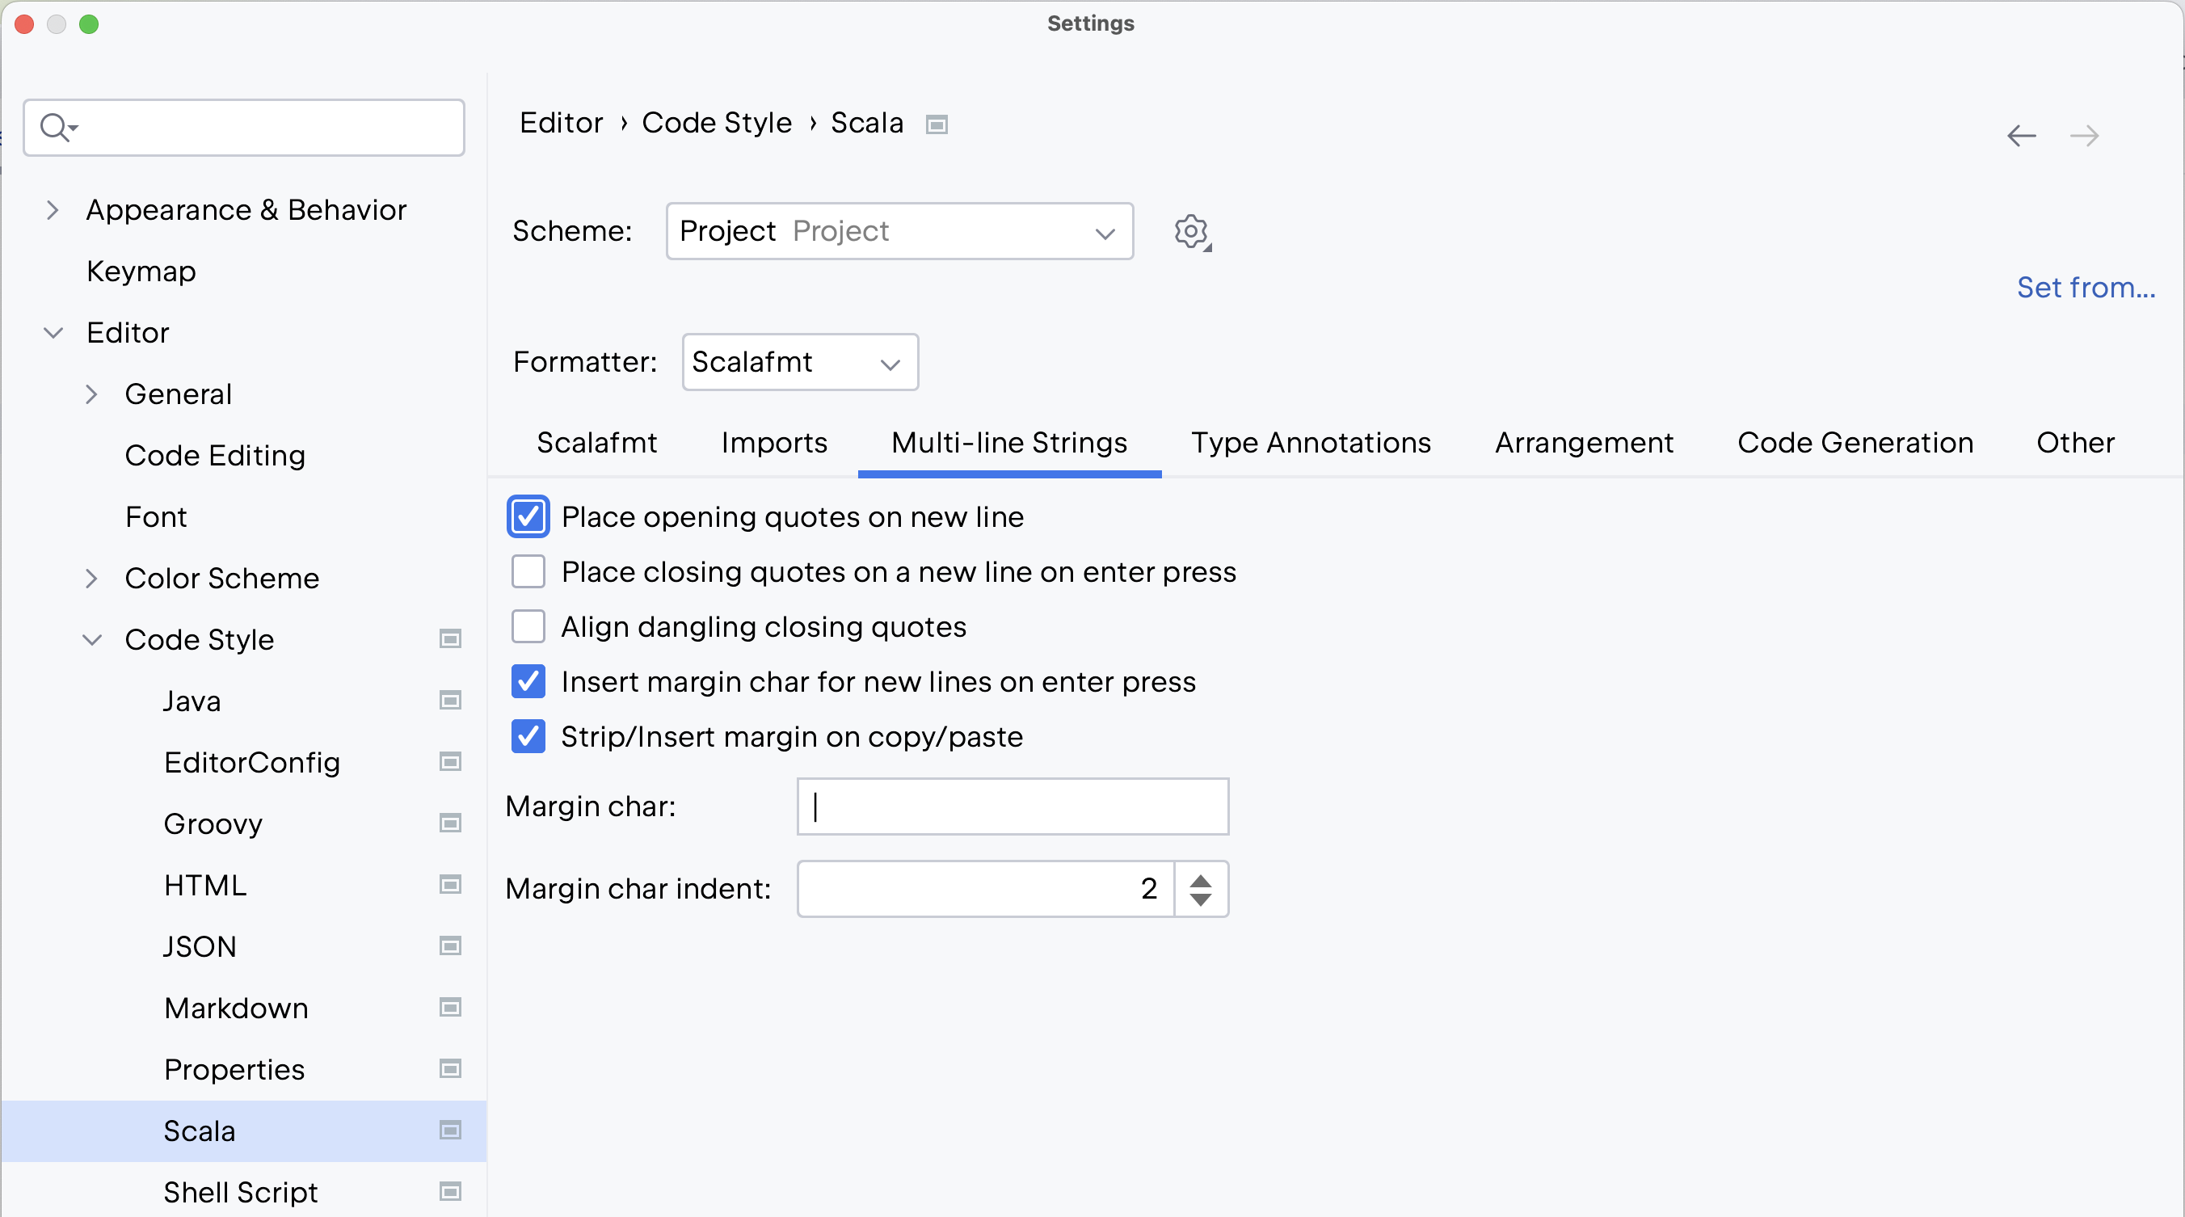Increase Margin char indent with the up stepper
This screenshot has width=2185, height=1217.
[1200, 878]
